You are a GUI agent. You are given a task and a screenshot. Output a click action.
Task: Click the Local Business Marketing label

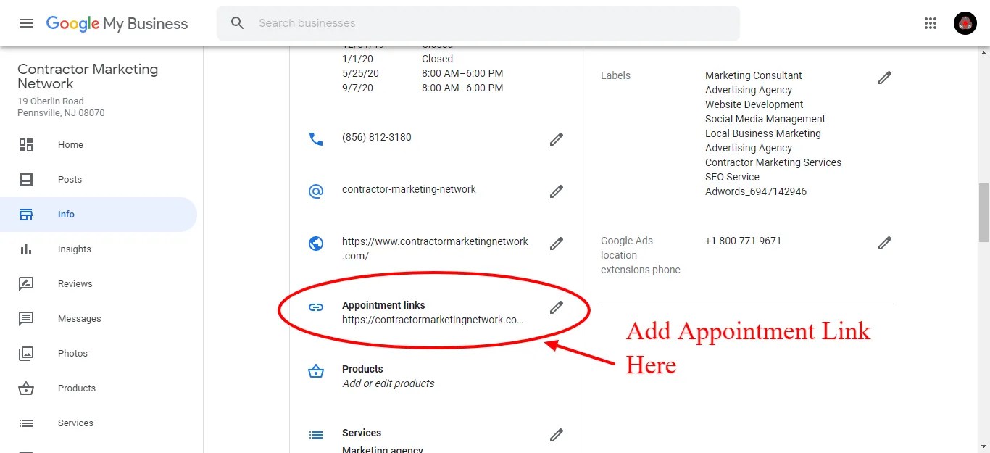coord(763,133)
